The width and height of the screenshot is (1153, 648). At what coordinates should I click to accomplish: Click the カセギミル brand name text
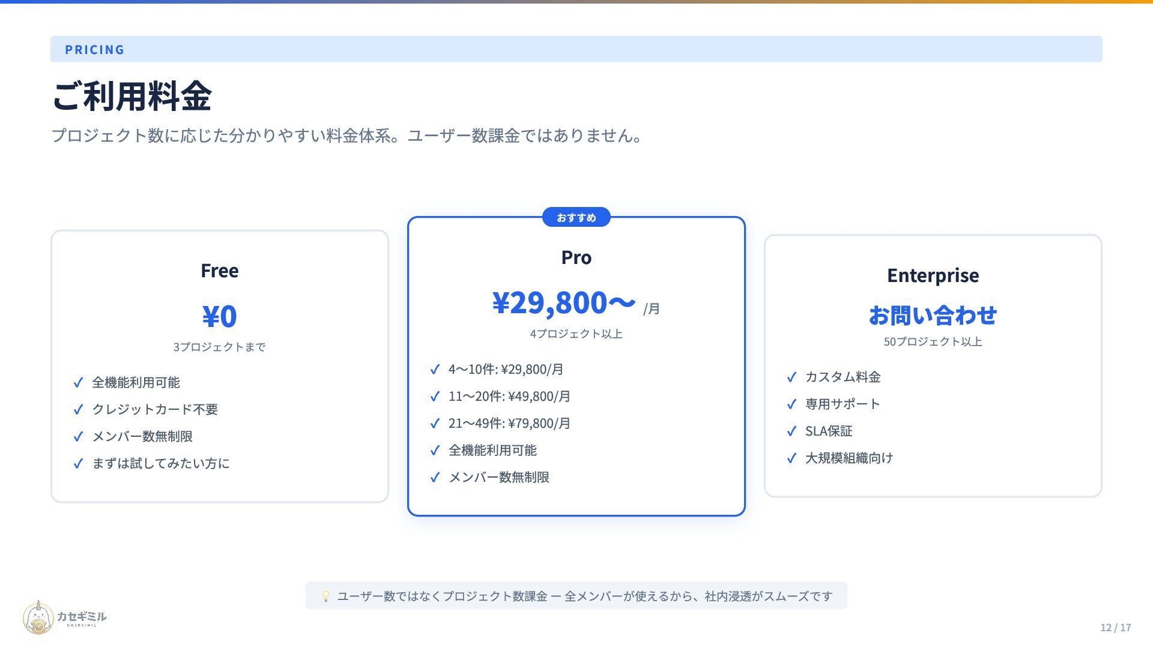tap(82, 617)
